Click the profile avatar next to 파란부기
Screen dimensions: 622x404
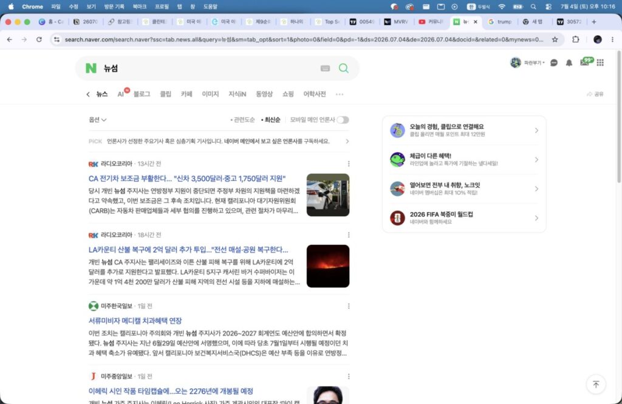click(x=515, y=63)
